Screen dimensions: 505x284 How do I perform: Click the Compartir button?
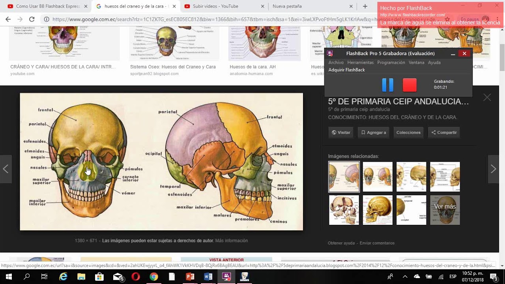coord(444,133)
